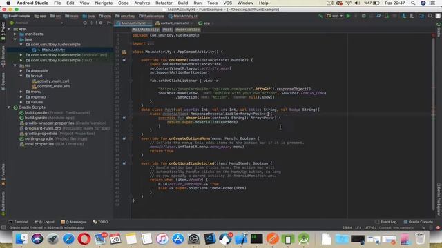
Task: Open the Android Profiler gauge icon
Action: pyautogui.click(x=379, y=16)
